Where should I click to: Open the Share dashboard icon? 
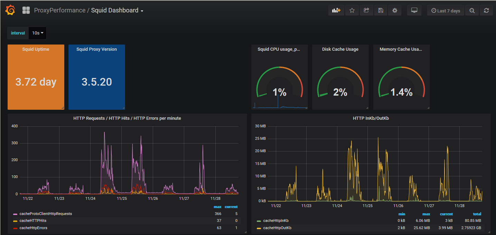click(366, 10)
